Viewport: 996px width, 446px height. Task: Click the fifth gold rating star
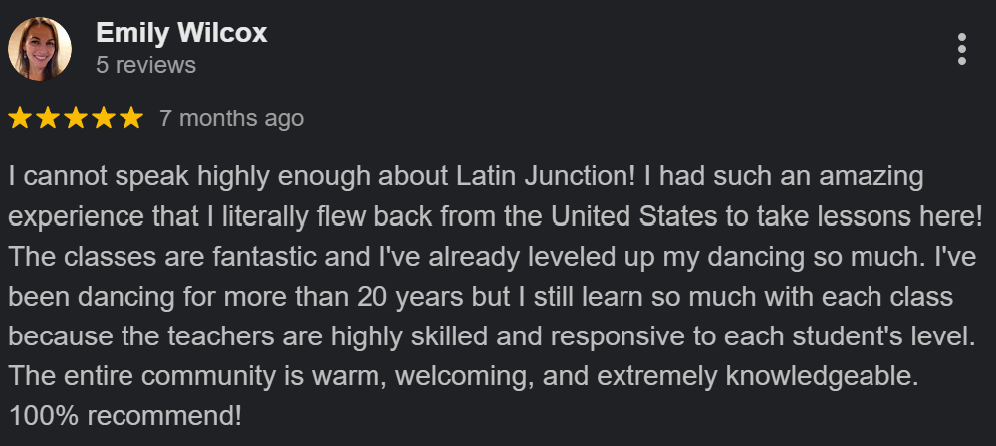point(131,118)
